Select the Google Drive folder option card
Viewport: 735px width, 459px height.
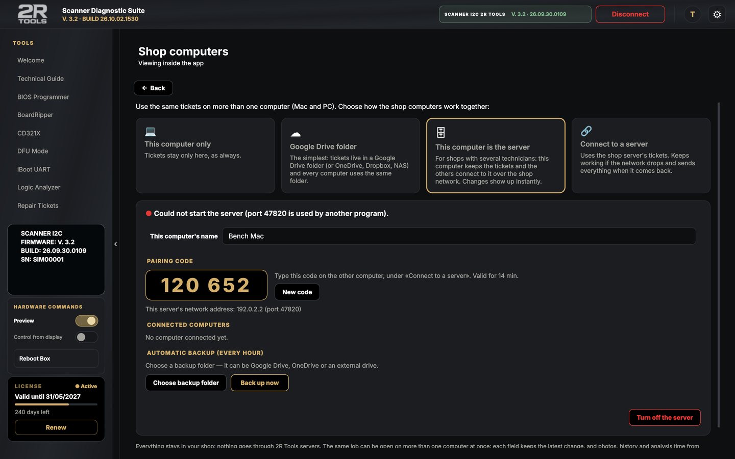(x=351, y=156)
